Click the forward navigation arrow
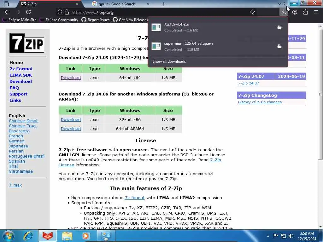 pyautogui.click(x=18, y=12)
